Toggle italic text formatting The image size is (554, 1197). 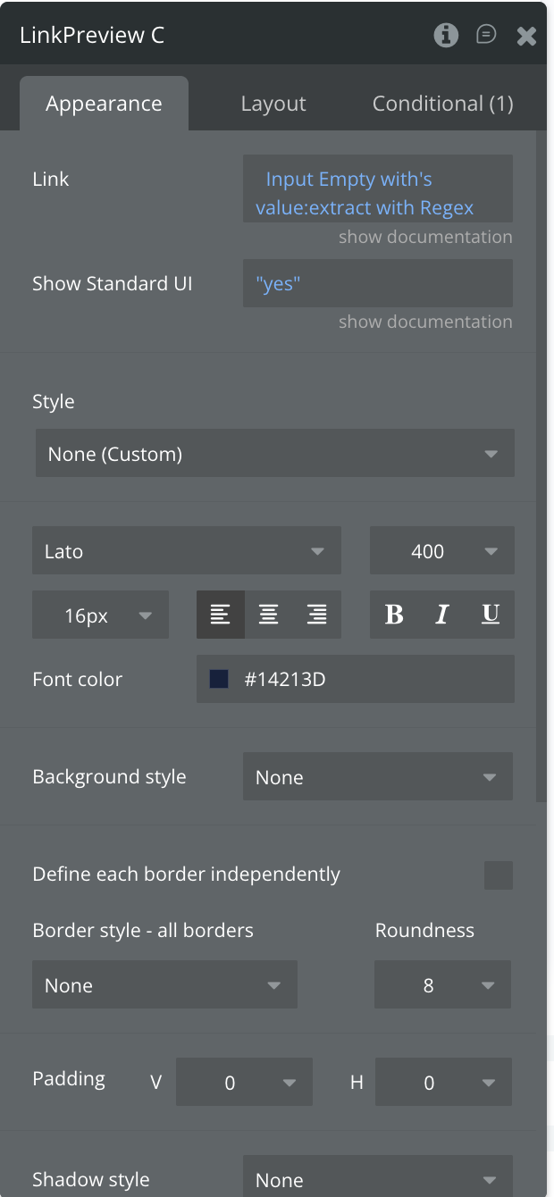point(441,615)
